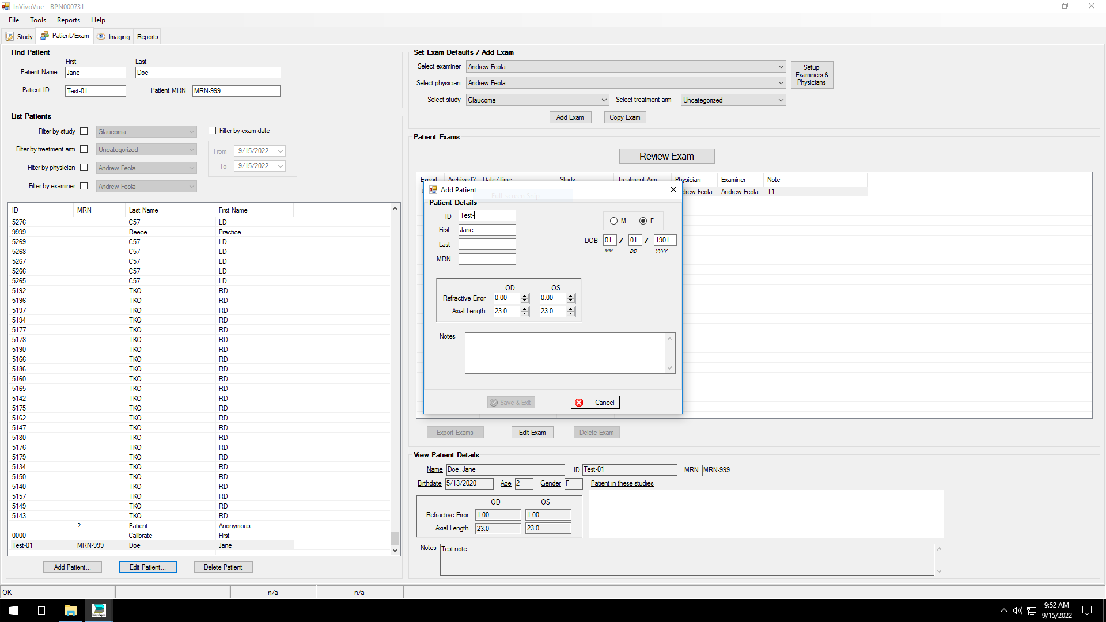The height and width of the screenshot is (622, 1106).
Task: Switch to the Reports tab
Action: pos(147,37)
